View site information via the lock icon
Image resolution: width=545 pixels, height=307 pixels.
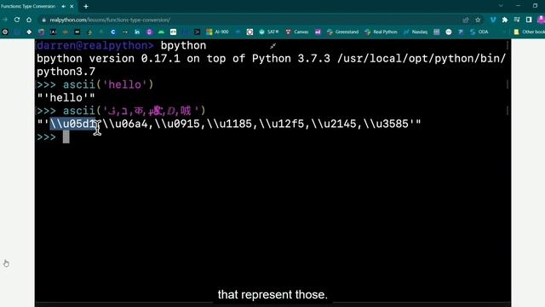coord(43,20)
